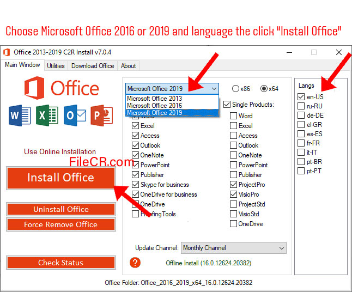Enable the de-DE language
The width and height of the screenshot is (352, 298).
click(301, 115)
